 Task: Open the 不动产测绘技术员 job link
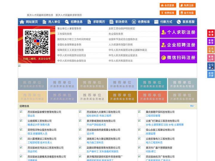(x=96, y=125)
